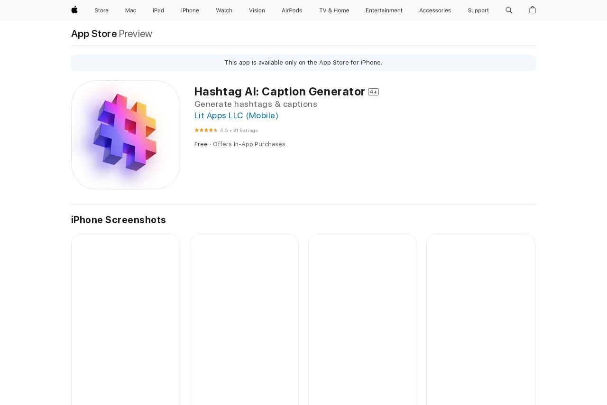607x405 pixels.
Task: Open the Lit Apps LLC (Mobile) developer link
Action: pyautogui.click(x=236, y=115)
